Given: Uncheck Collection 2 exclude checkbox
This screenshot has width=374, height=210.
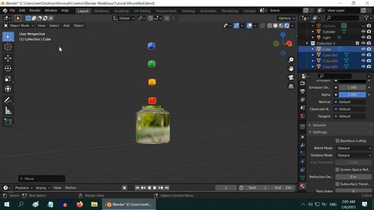Looking at the screenshot, I should coord(357,43).
